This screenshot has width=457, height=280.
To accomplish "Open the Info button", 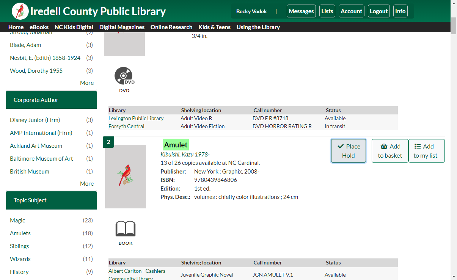I will 400,11.
